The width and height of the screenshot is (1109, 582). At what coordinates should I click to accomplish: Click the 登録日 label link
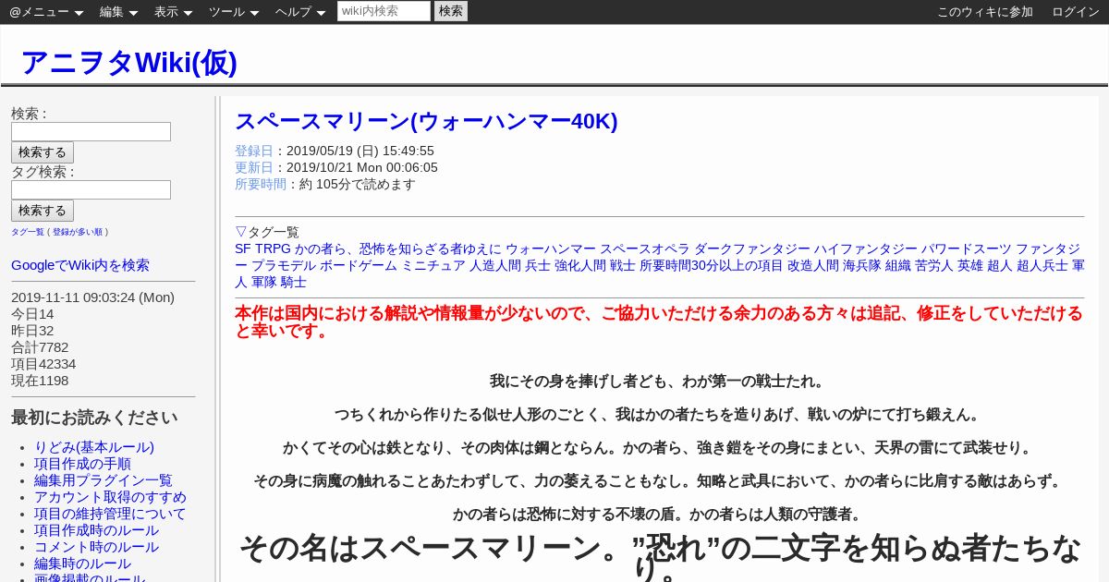(254, 151)
